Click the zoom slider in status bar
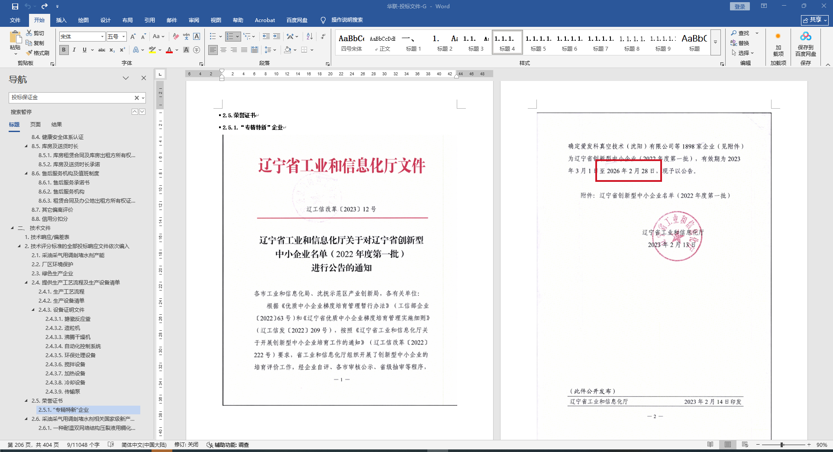This screenshot has height=452, width=833. pos(782,445)
